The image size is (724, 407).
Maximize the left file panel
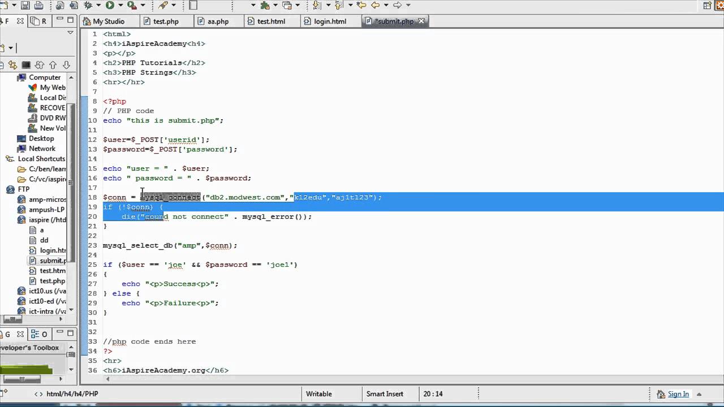click(x=70, y=20)
